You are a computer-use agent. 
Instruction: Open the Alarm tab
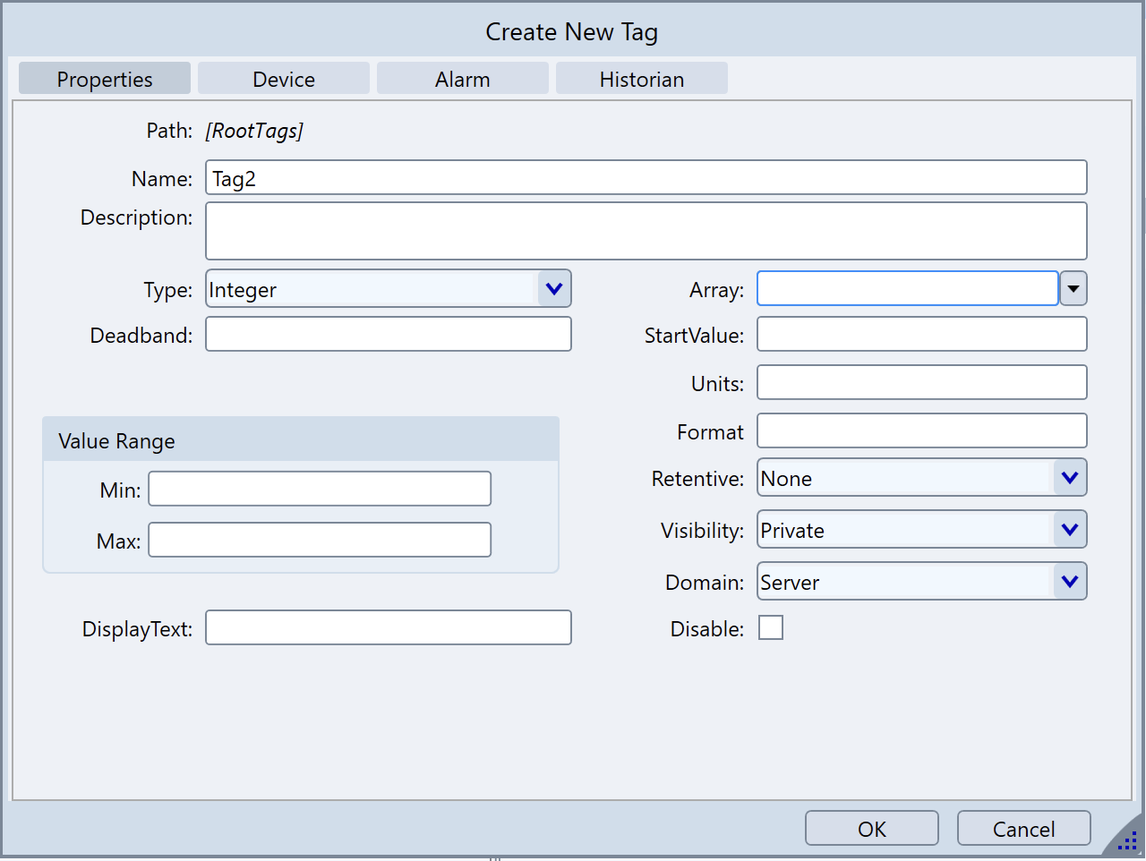coord(462,79)
